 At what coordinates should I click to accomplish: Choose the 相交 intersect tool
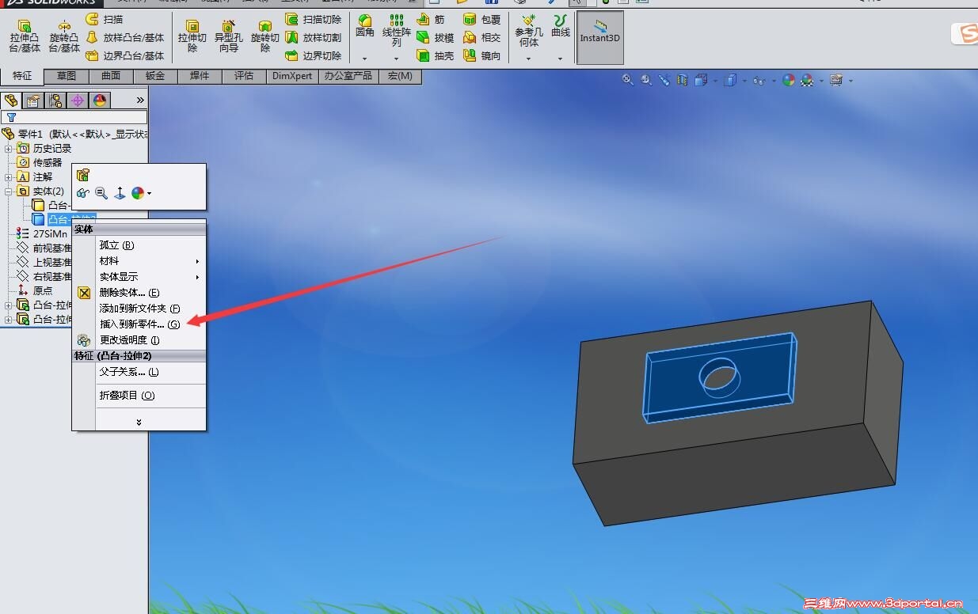pos(482,37)
